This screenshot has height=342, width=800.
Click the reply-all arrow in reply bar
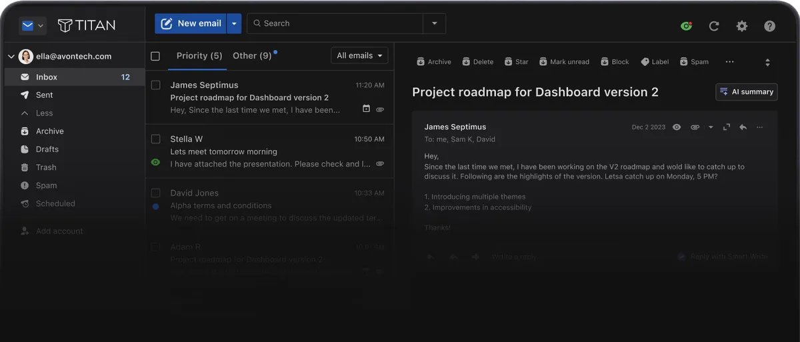[453, 257]
